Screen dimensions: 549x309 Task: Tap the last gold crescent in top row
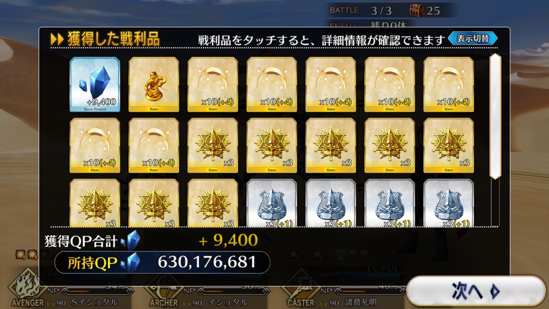[449, 85]
